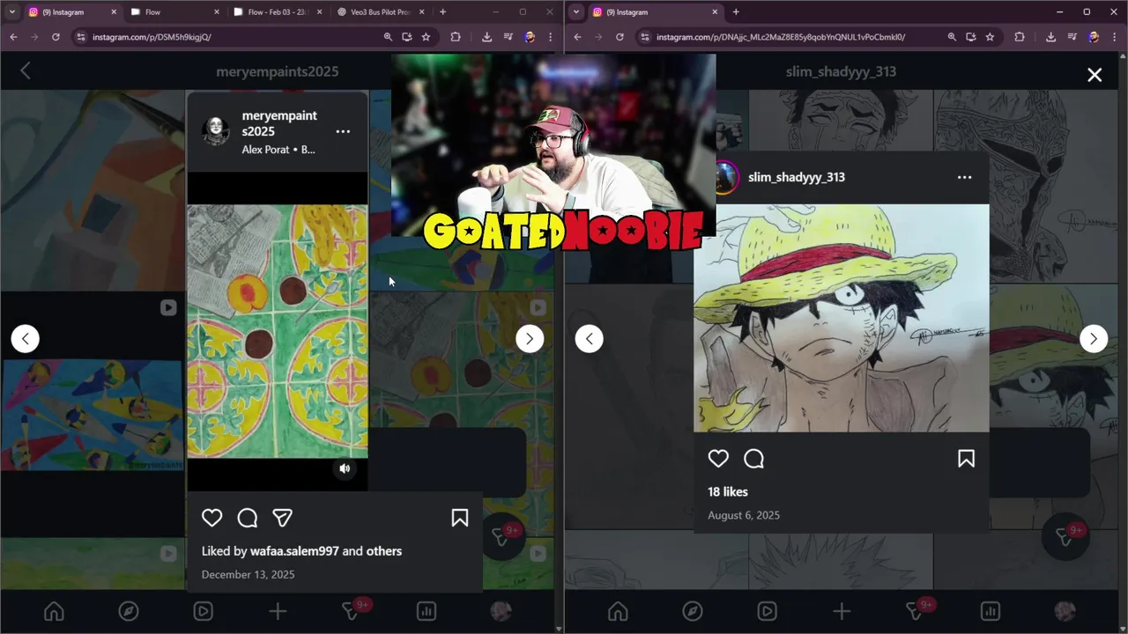Screen dimensions: 1128x634
Task: Switch to the Flow tab
Action: tap(173, 12)
